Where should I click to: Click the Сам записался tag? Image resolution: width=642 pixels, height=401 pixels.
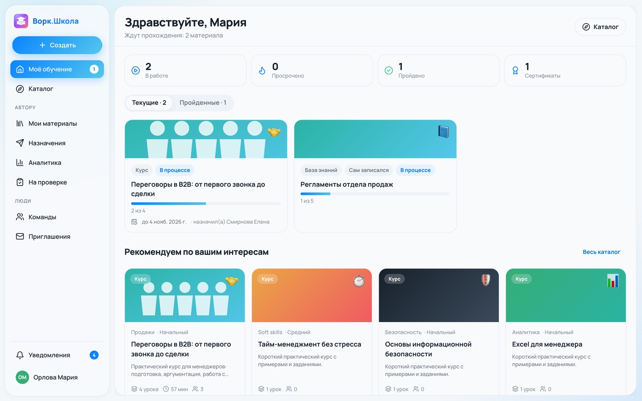pos(369,170)
